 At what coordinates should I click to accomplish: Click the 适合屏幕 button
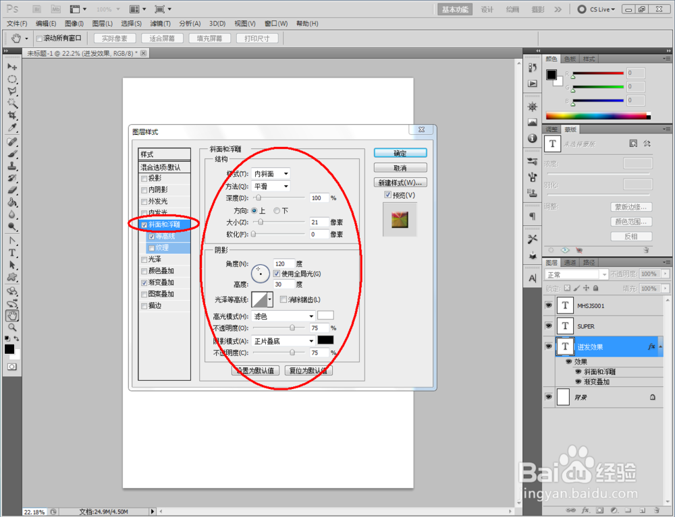[162, 38]
